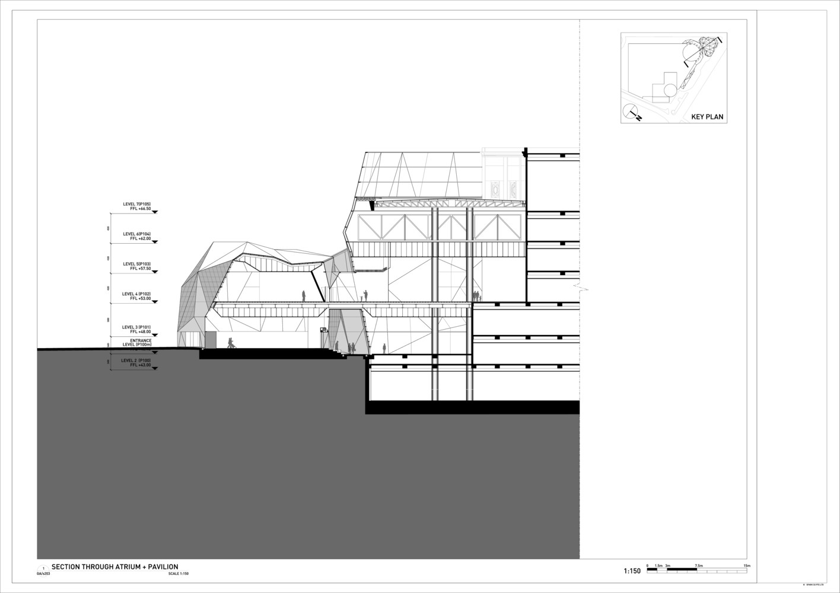Click the north arrow symbol in the key plan
The width and height of the screenshot is (840, 593).
[x=630, y=112]
